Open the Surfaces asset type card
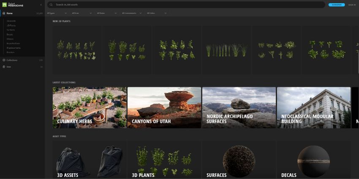The image size is (359, 179). click(239, 160)
